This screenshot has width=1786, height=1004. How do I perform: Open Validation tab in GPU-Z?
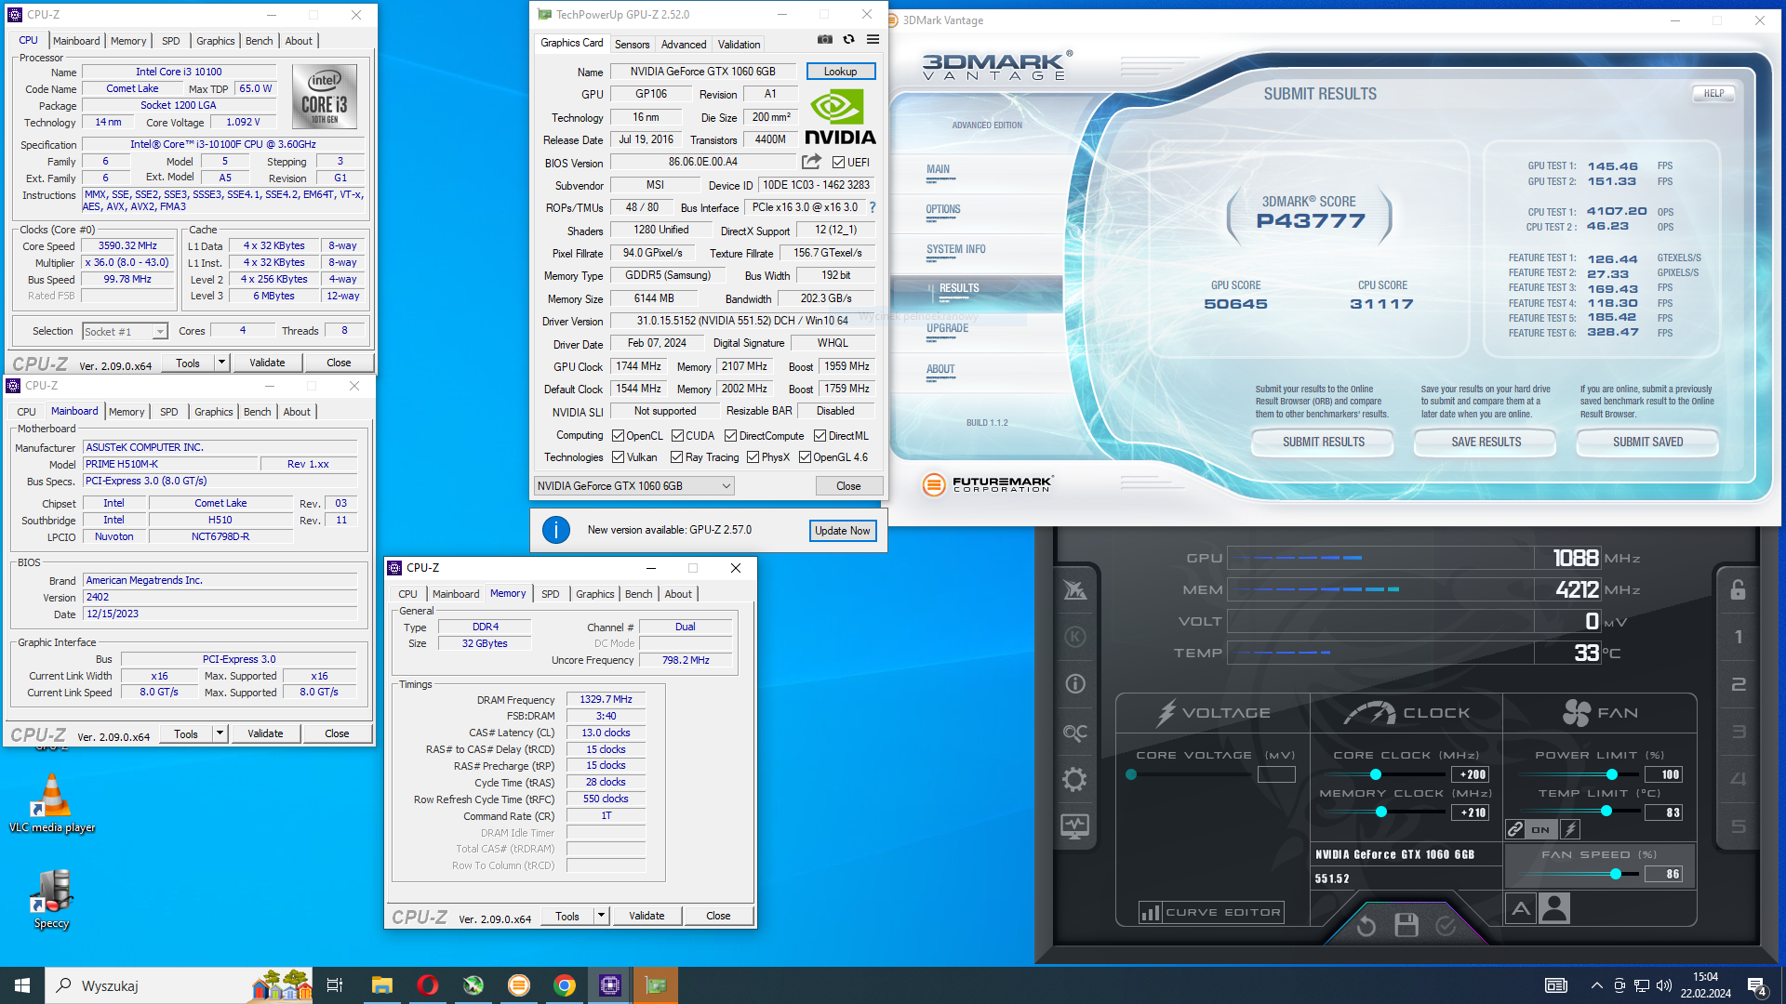click(739, 44)
